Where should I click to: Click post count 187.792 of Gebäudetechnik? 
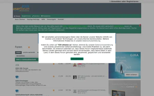[x=68, y=90]
